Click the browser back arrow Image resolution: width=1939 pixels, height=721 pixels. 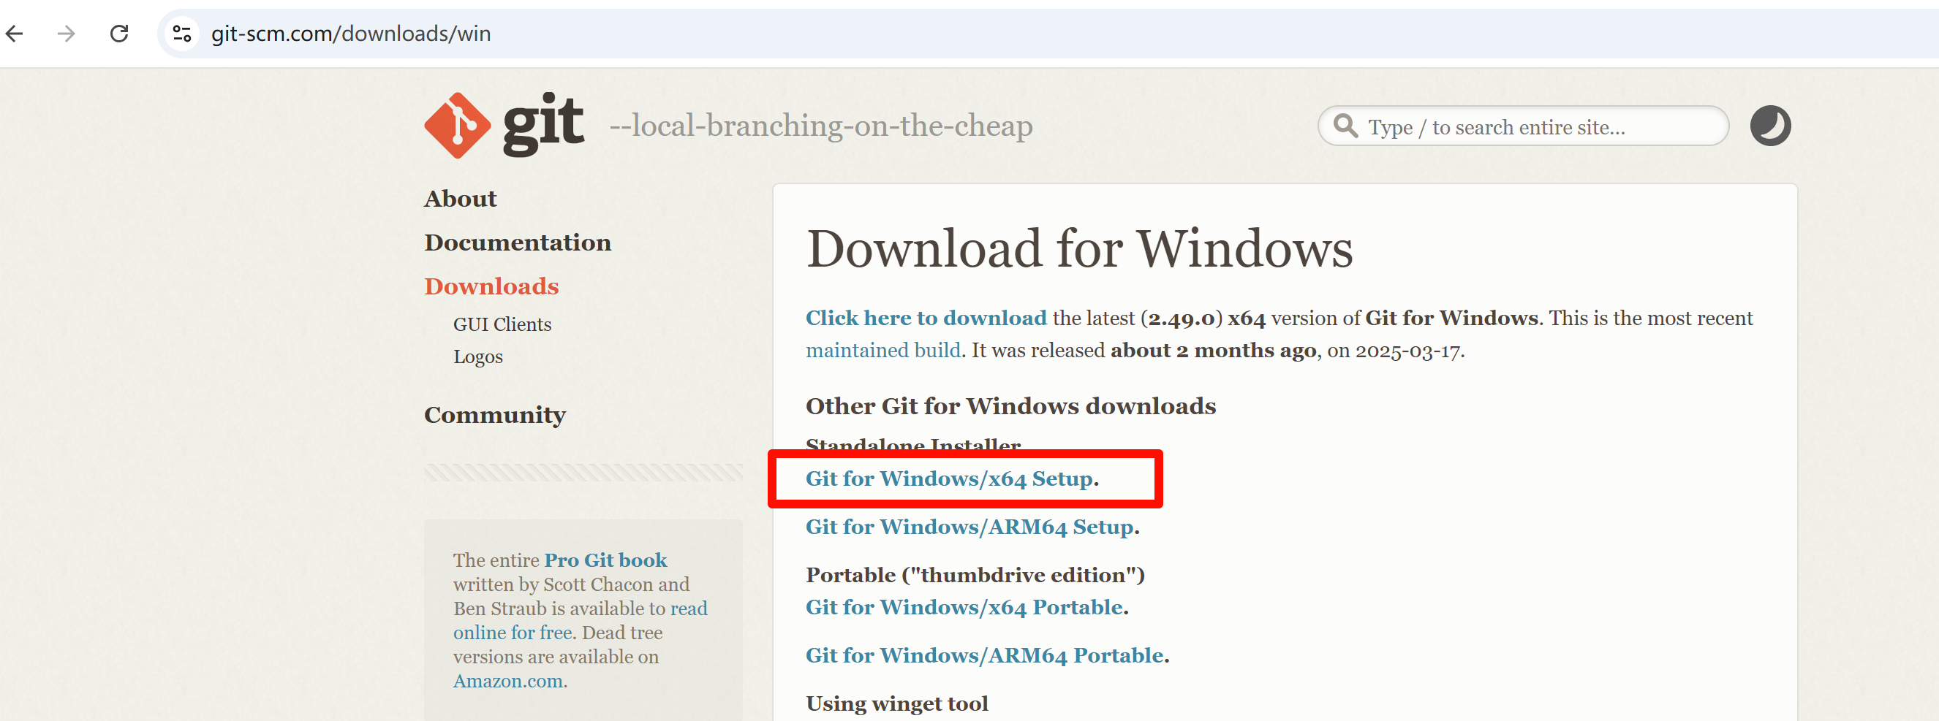tap(15, 33)
